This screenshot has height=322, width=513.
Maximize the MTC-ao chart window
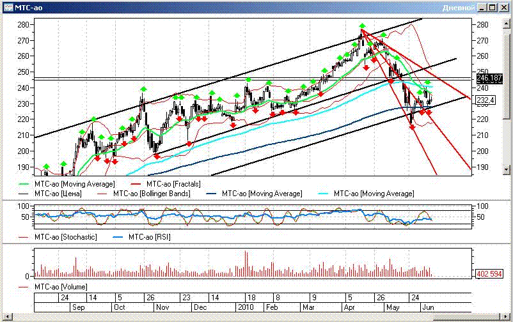(493, 8)
